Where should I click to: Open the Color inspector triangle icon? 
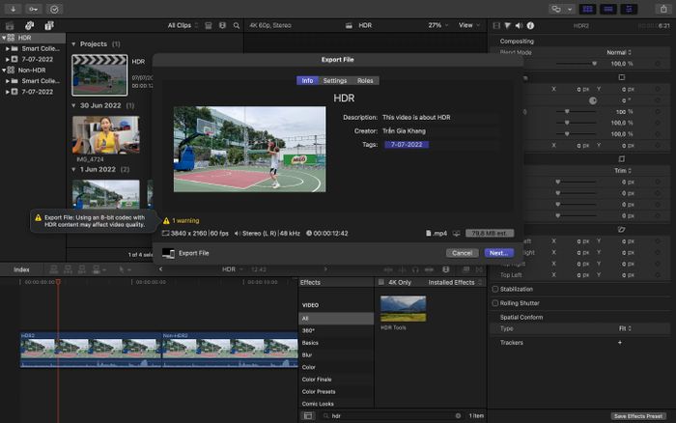coord(507,26)
